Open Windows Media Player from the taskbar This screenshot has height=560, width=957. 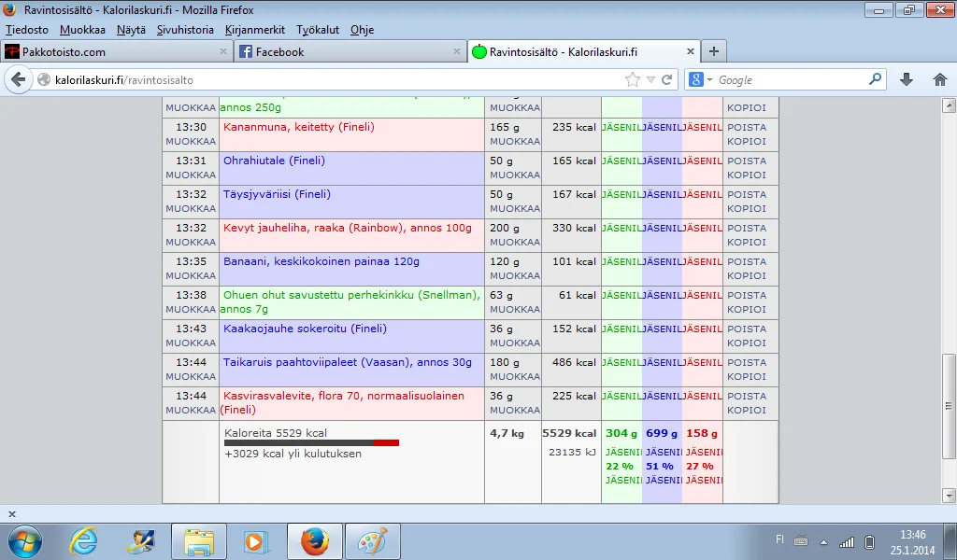(x=253, y=540)
